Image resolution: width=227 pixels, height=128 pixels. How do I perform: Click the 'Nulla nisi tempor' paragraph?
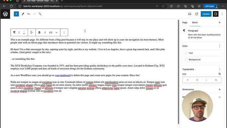tap(89, 86)
